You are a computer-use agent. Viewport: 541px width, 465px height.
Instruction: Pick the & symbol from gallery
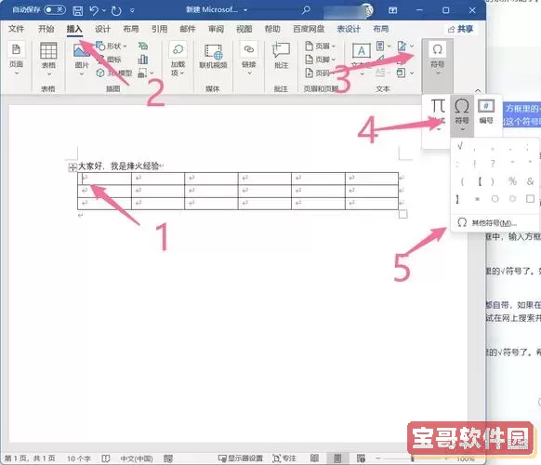[530, 181]
